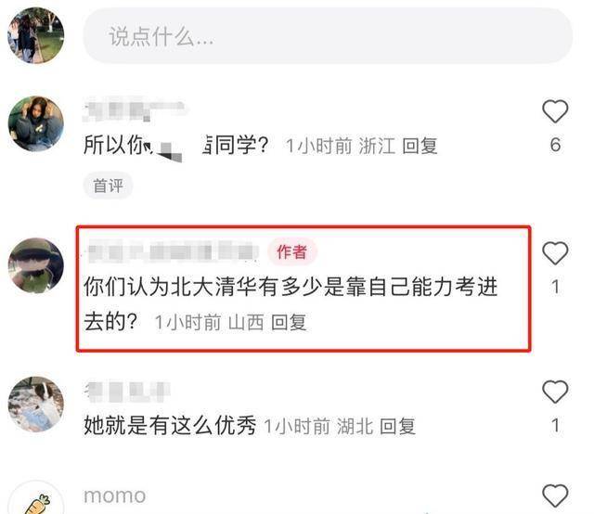Reply to the 所以你…同学 comment
The height and width of the screenshot is (514, 594).
pyautogui.click(x=420, y=146)
